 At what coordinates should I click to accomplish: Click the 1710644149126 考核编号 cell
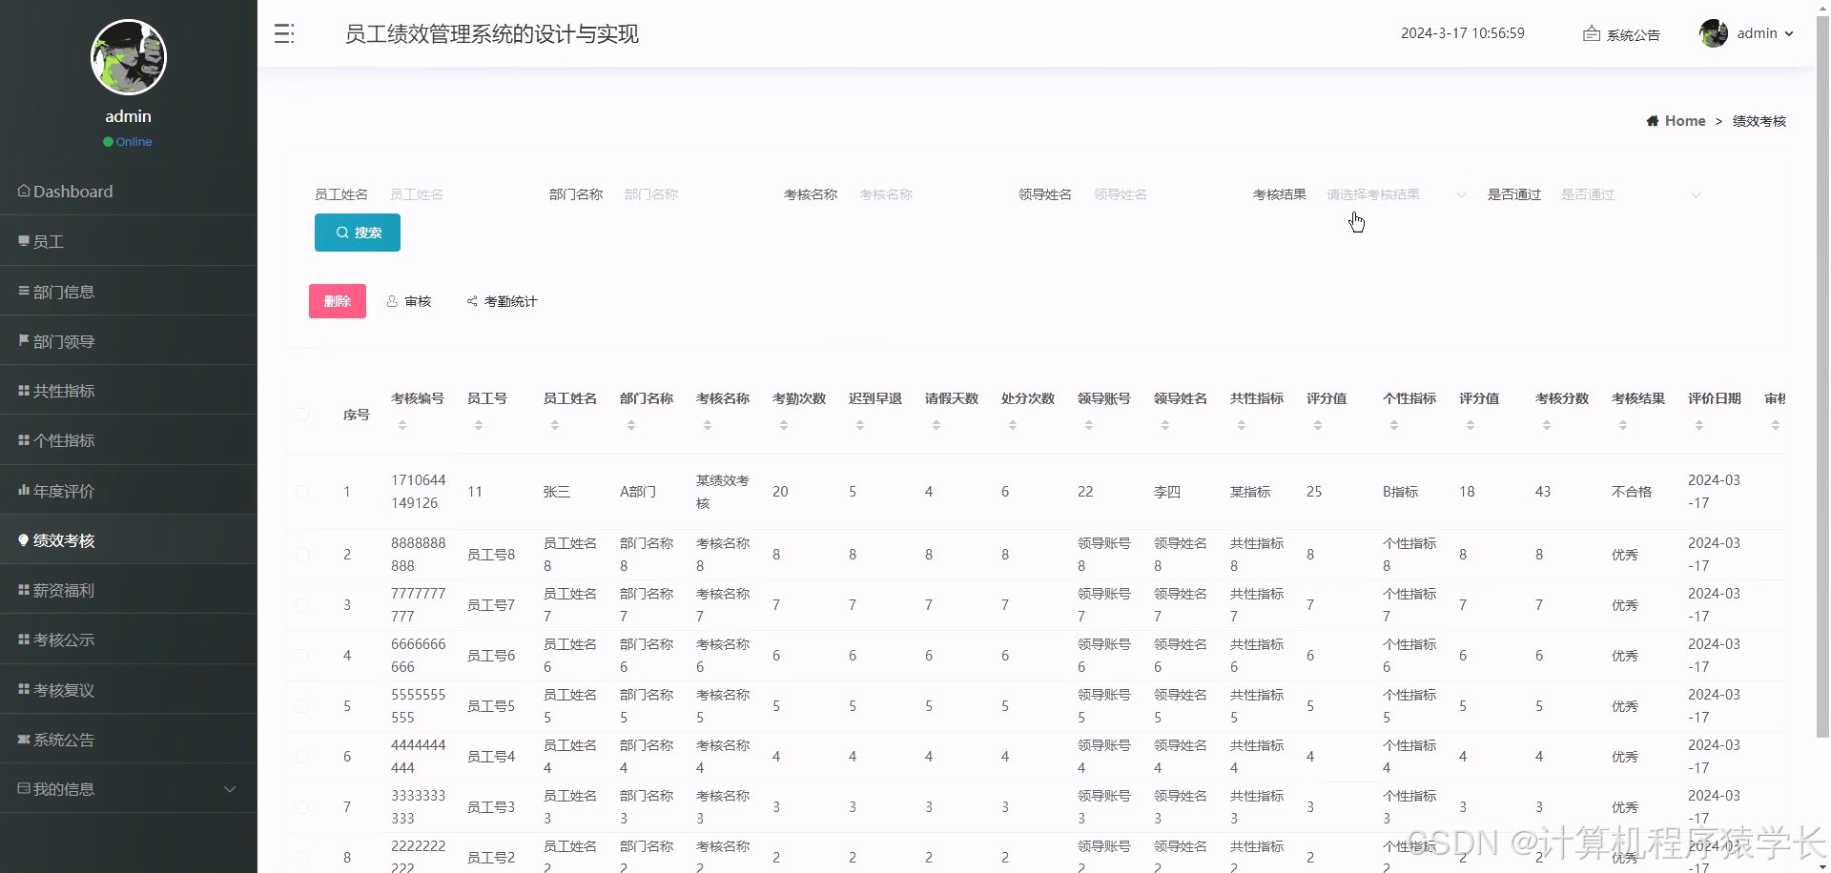pos(419,492)
